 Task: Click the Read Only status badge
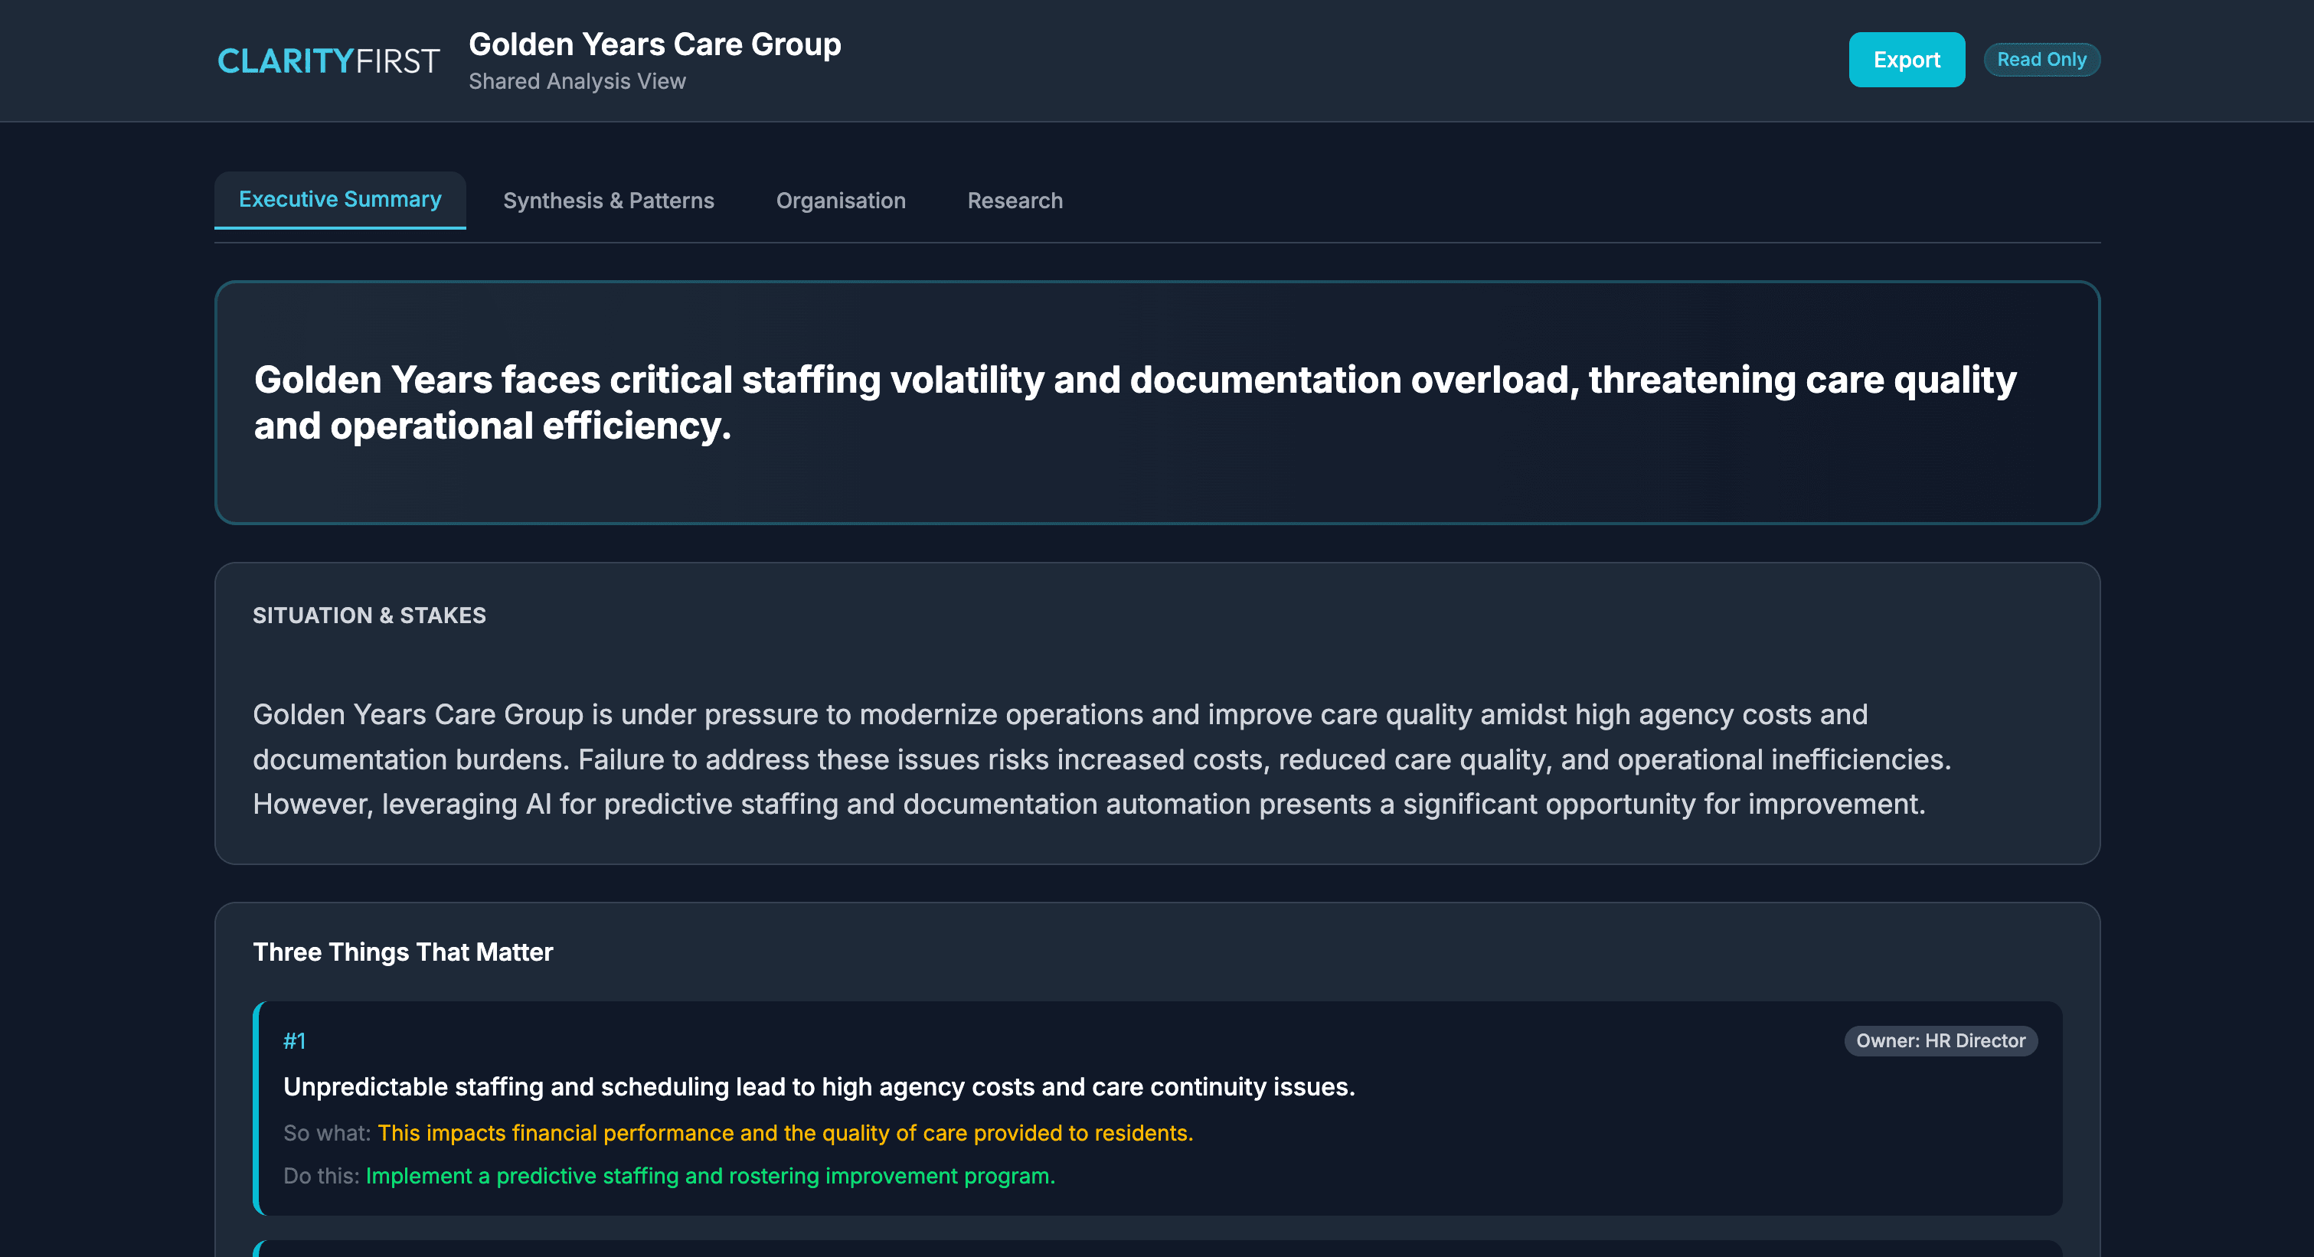2042,59
